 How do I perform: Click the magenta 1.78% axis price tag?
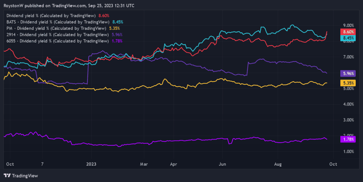347,139
